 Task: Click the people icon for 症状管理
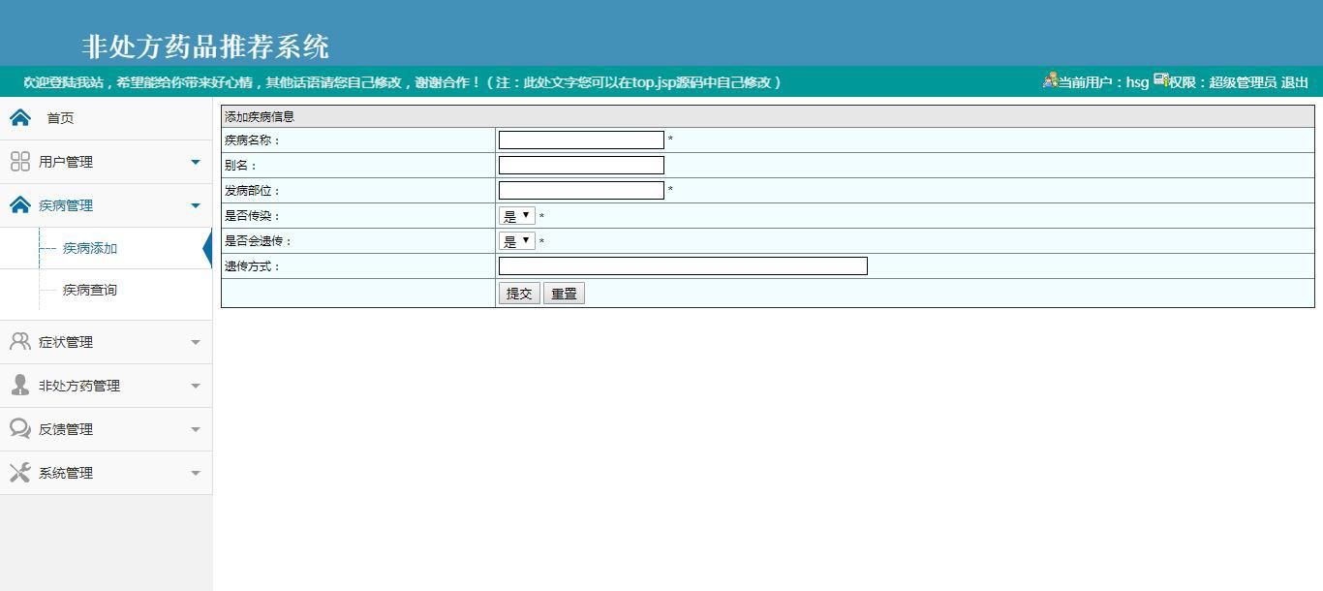pyautogui.click(x=19, y=341)
